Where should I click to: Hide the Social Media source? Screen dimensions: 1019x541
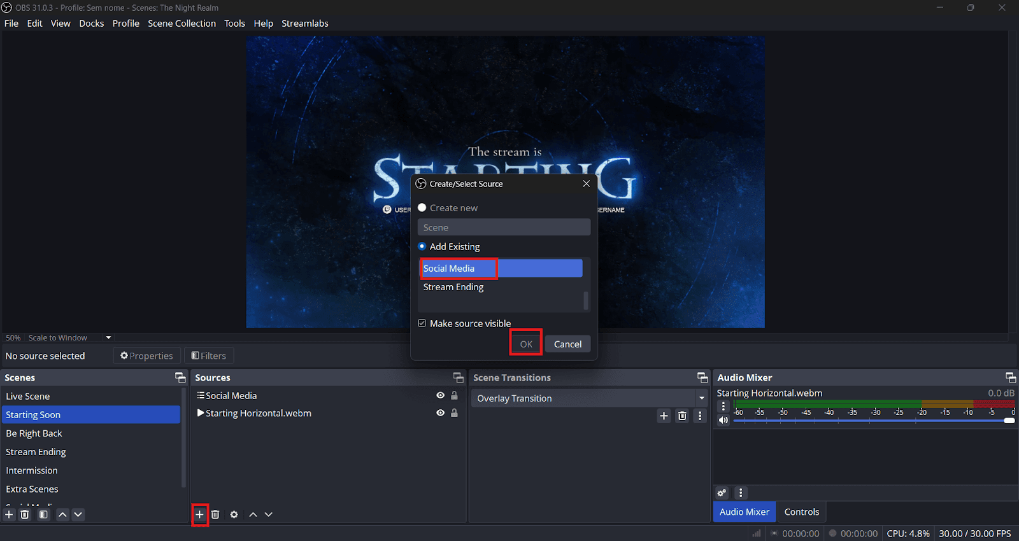click(x=440, y=395)
